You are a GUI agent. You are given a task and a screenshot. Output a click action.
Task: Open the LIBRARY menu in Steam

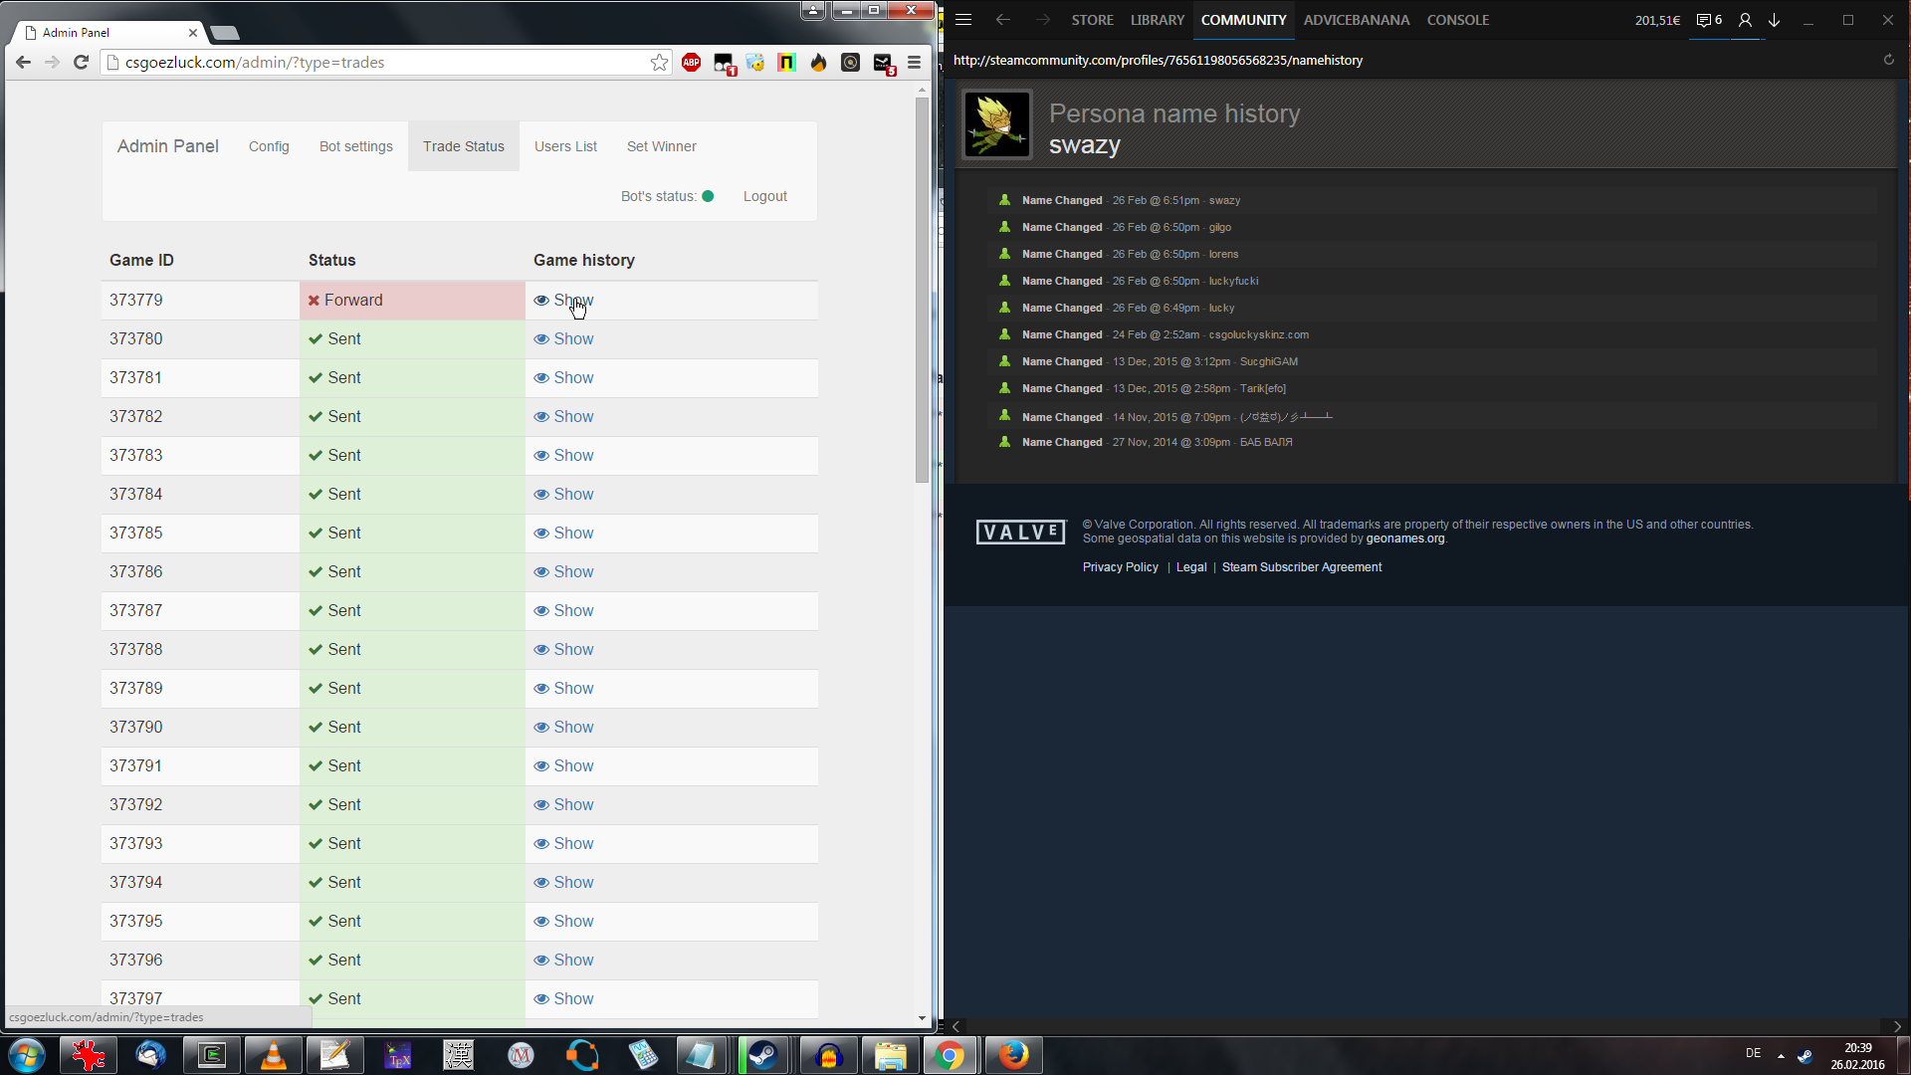click(1157, 20)
